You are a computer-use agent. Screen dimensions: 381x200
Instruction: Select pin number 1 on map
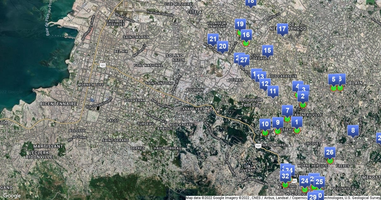click(297, 122)
